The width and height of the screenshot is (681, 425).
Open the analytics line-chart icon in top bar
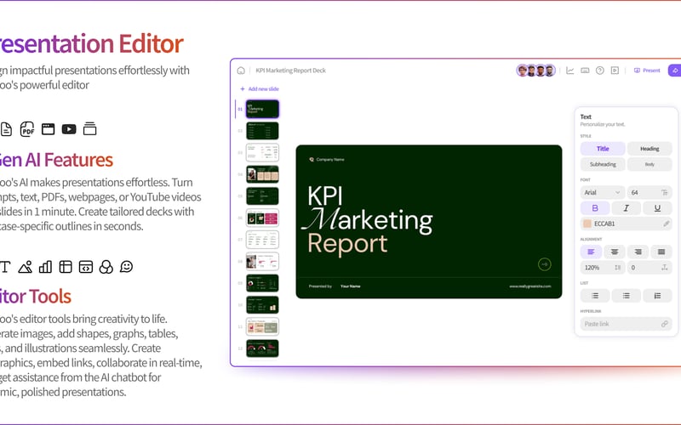(x=569, y=71)
